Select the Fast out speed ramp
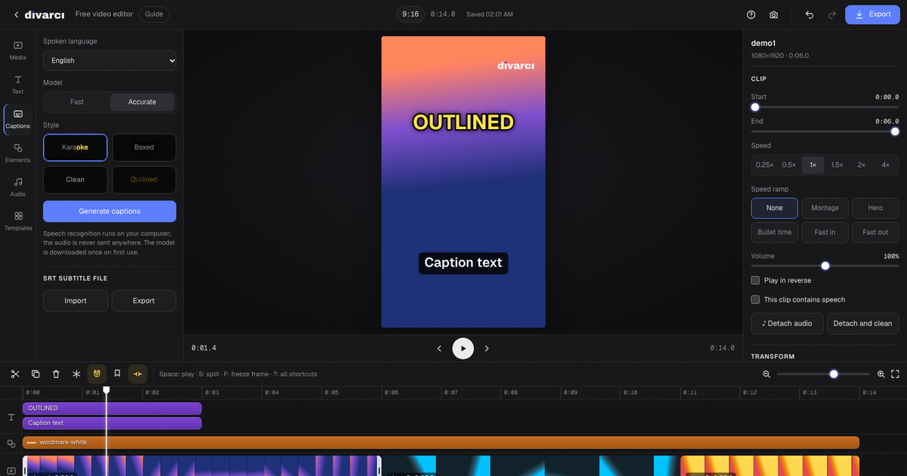Image resolution: width=907 pixels, height=476 pixels. coord(875,232)
